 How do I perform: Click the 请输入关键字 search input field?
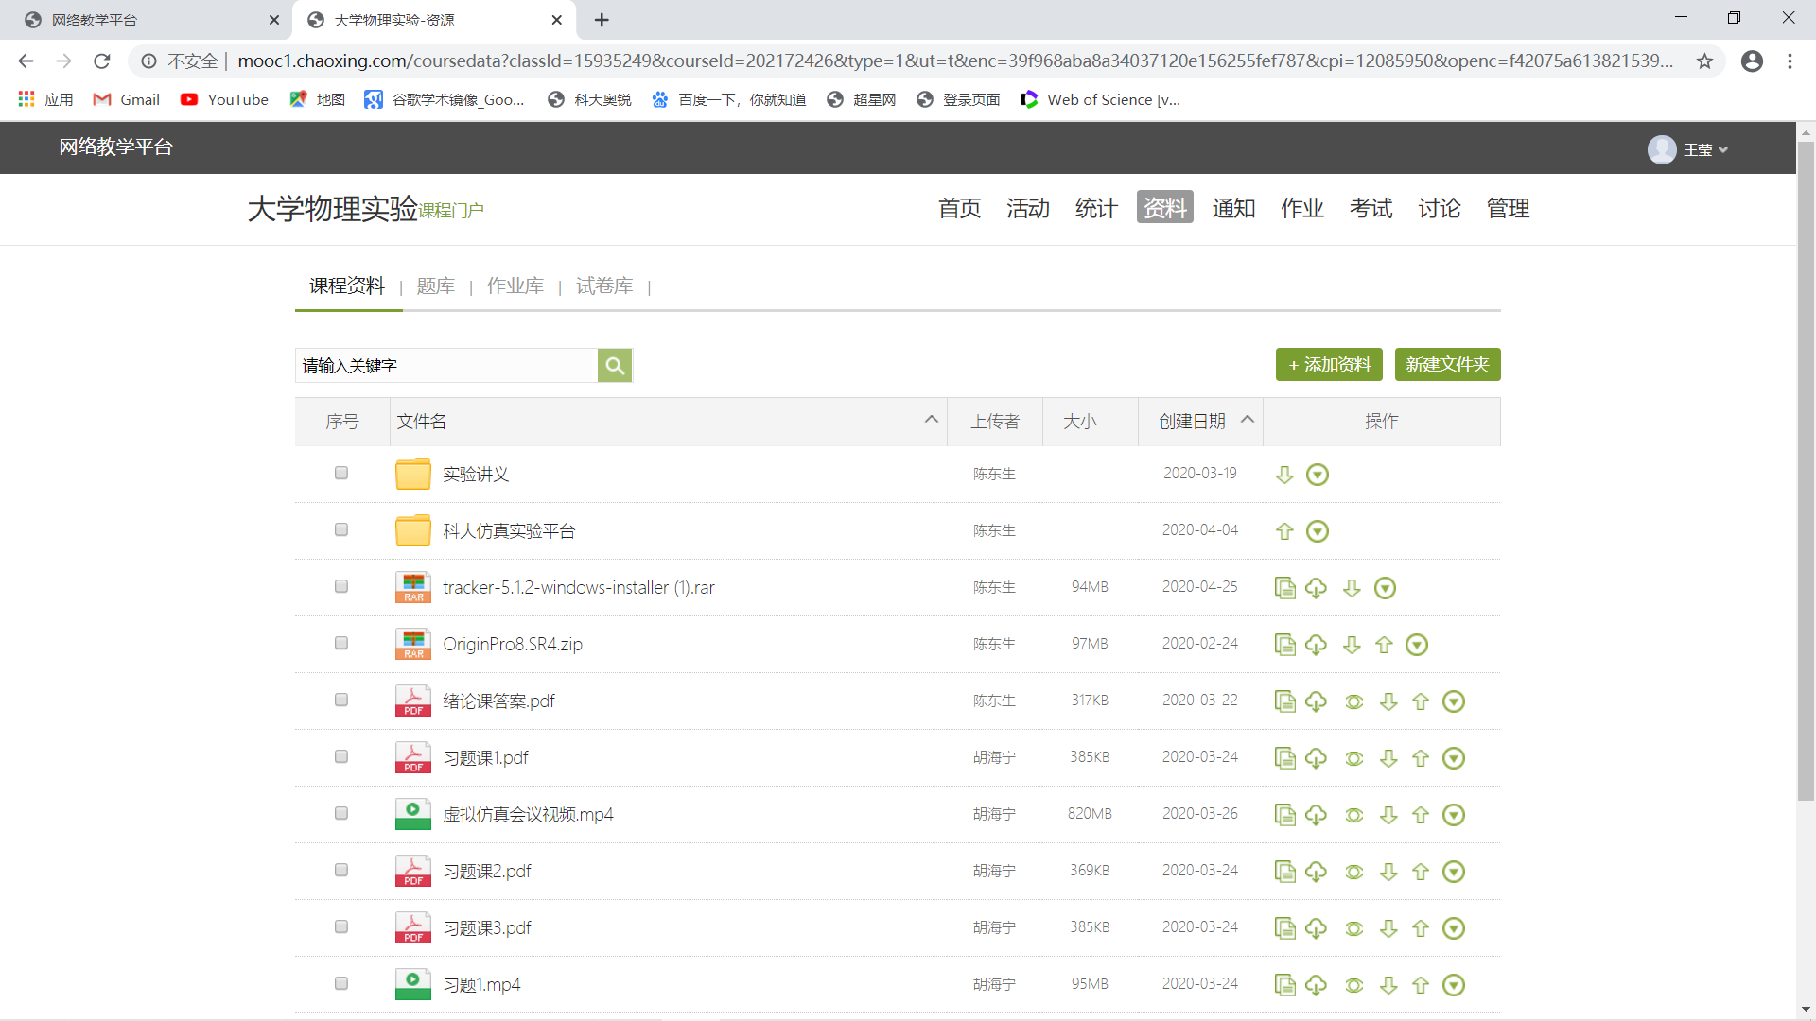(x=446, y=366)
